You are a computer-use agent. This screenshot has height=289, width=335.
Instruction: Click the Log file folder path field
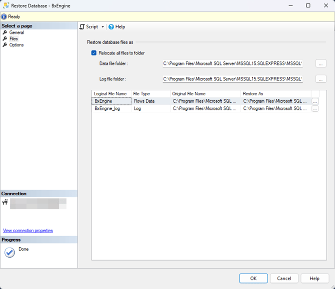pos(232,79)
